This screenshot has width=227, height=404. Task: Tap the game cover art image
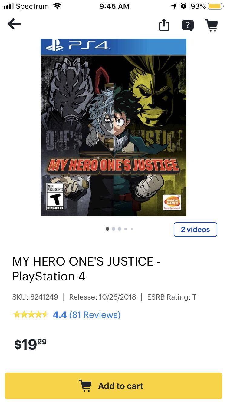pos(113,127)
